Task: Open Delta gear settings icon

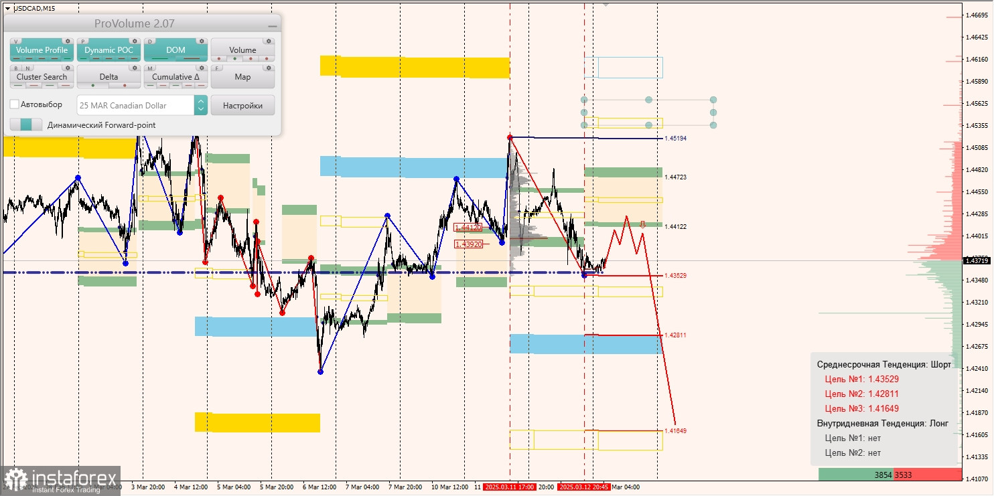Action: pyautogui.click(x=135, y=68)
